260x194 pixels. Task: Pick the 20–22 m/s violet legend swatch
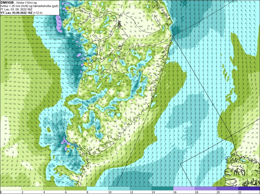pos(227,188)
